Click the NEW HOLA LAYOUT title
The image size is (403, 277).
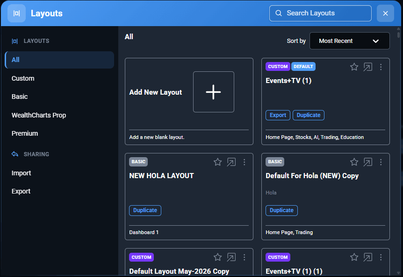click(161, 176)
